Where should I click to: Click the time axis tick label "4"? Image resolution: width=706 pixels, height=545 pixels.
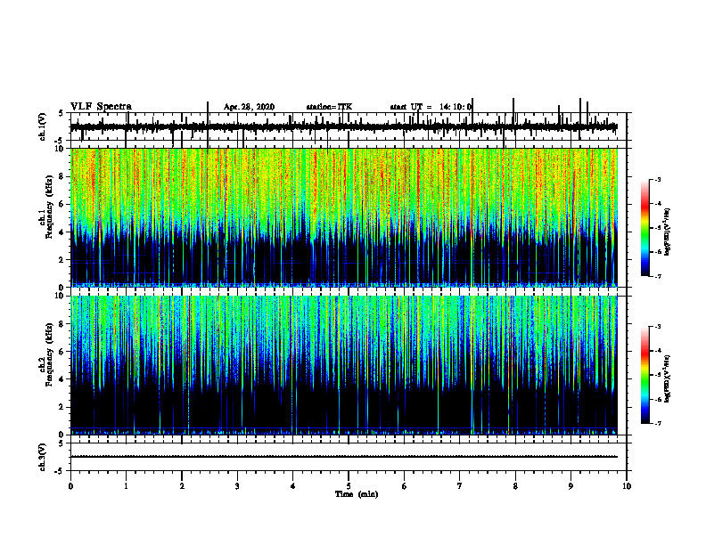pos(293,486)
